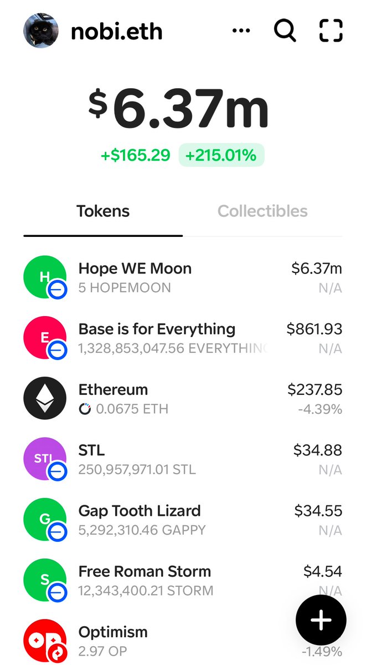Tap the green Hope WE Moon icon
366x665 pixels.
[45, 277]
